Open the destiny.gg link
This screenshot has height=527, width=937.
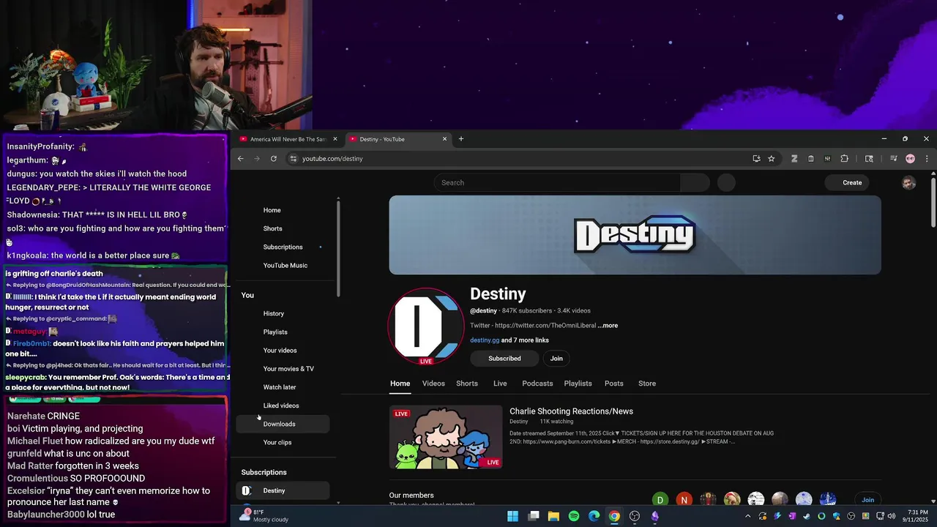tap(485, 340)
